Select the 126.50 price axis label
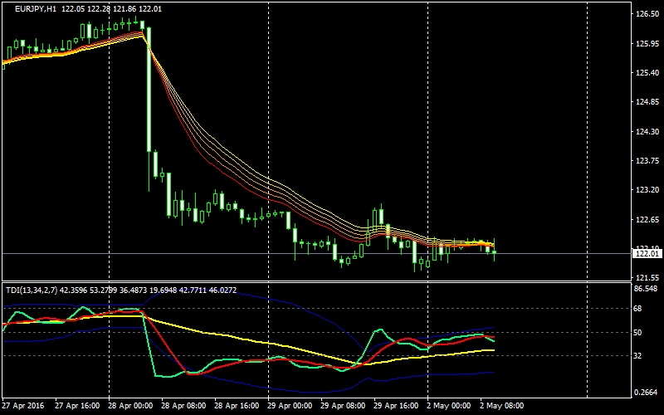 click(x=646, y=14)
